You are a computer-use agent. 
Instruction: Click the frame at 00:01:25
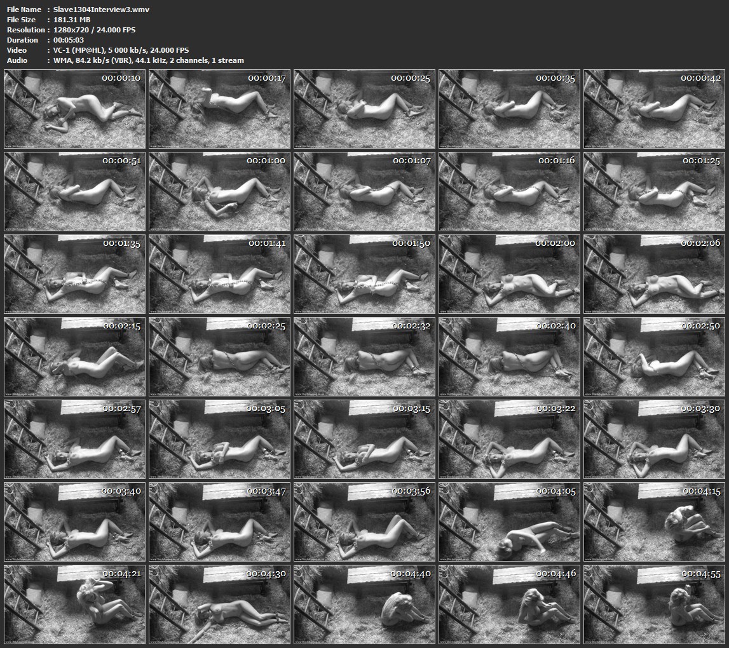pyautogui.click(x=654, y=191)
